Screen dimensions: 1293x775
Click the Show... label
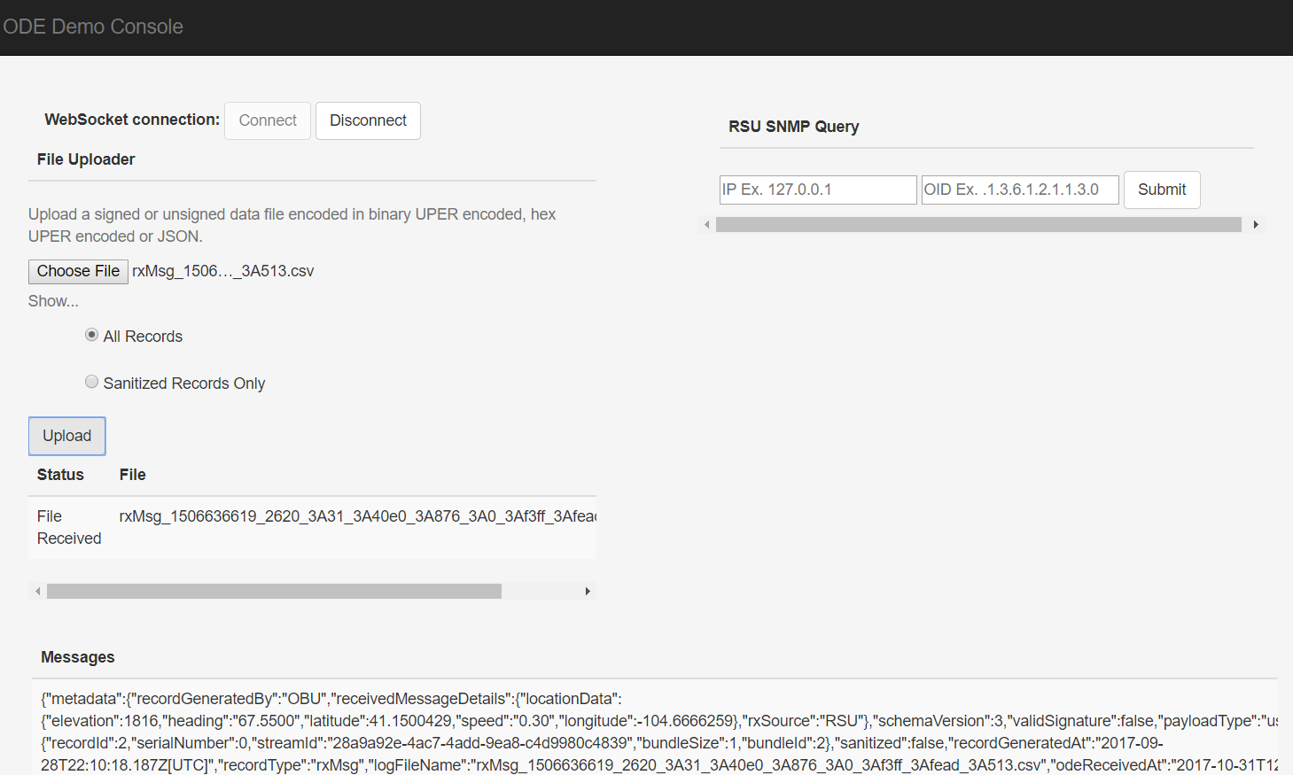[x=53, y=301]
